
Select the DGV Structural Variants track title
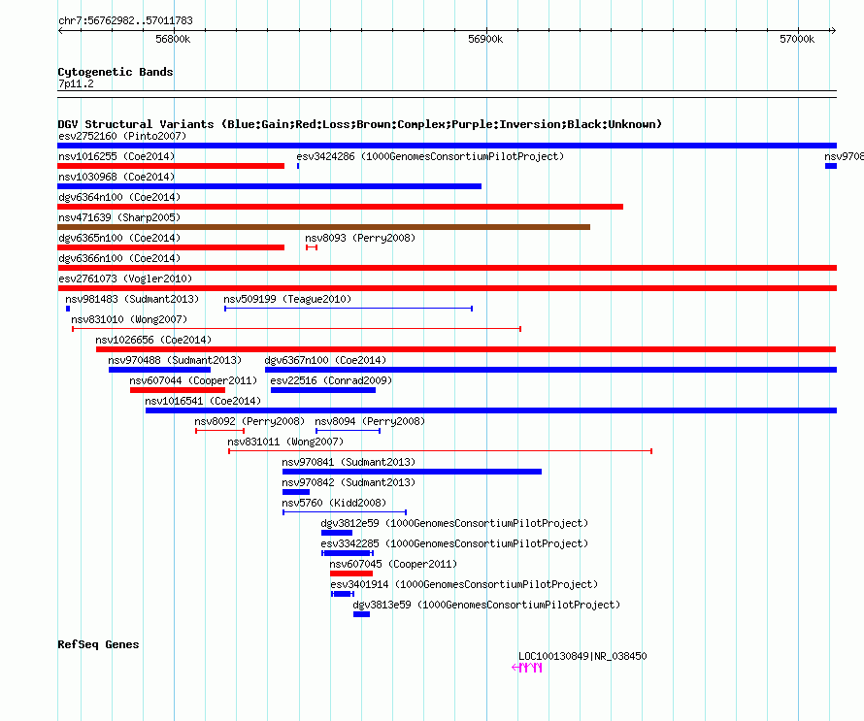(360, 124)
